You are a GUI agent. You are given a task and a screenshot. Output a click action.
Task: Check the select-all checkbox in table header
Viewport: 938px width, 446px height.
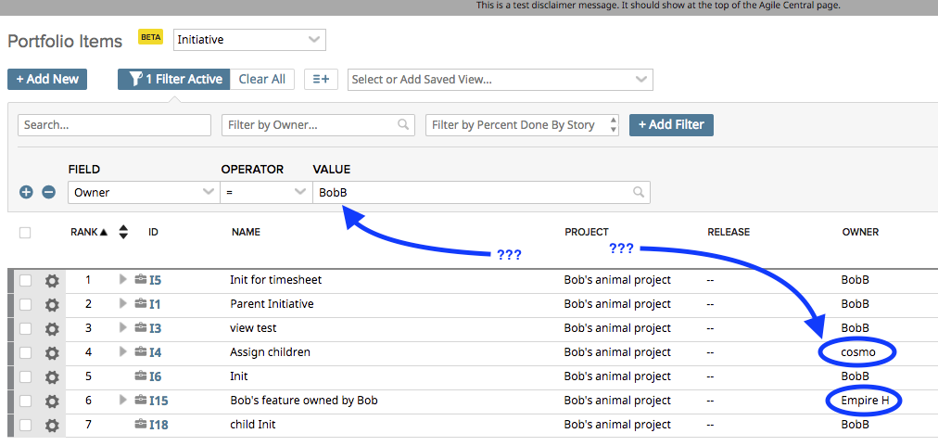[x=25, y=233]
